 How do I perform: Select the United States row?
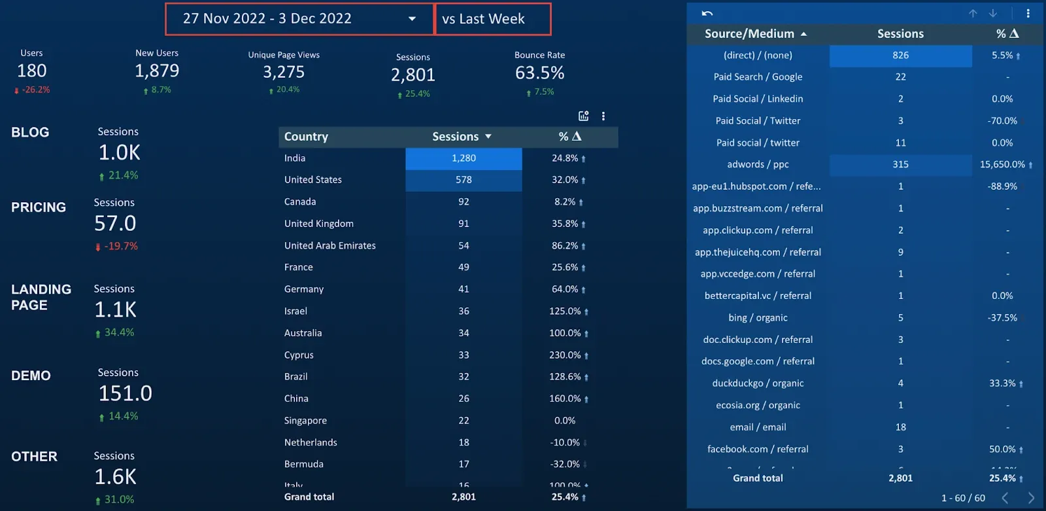(x=448, y=180)
